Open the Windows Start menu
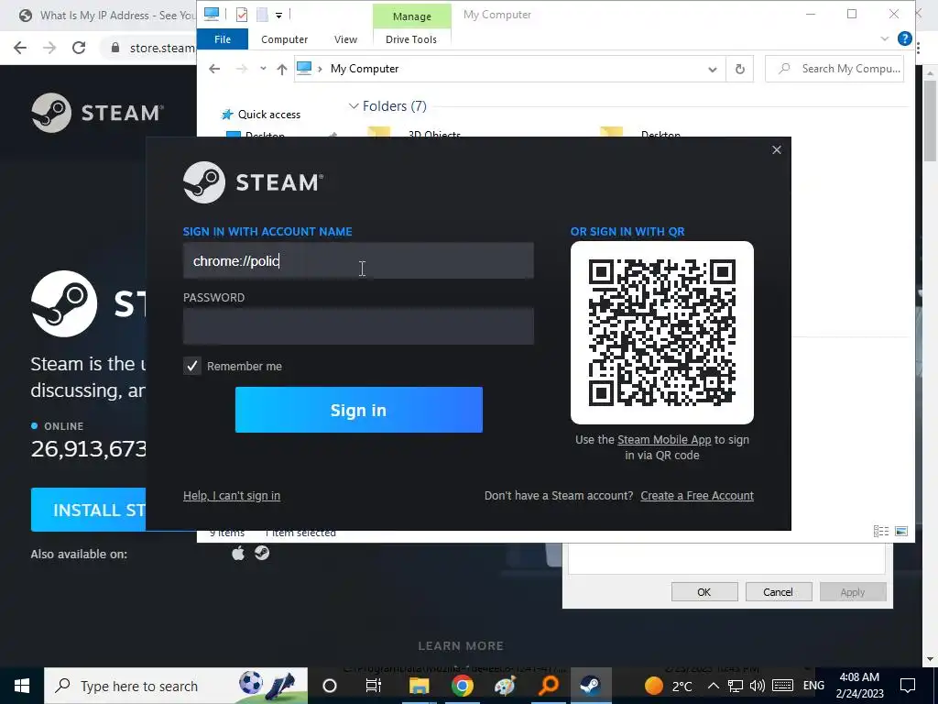938x704 pixels. (x=22, y=686)
